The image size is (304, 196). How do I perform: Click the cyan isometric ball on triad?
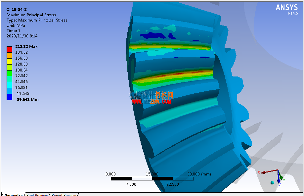click(x=272, y=183)
